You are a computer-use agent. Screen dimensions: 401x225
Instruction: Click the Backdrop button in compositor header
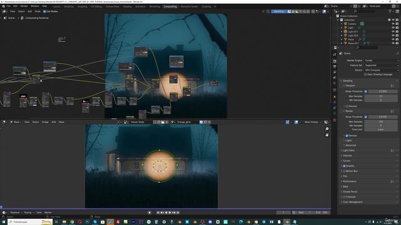point(279,11)
